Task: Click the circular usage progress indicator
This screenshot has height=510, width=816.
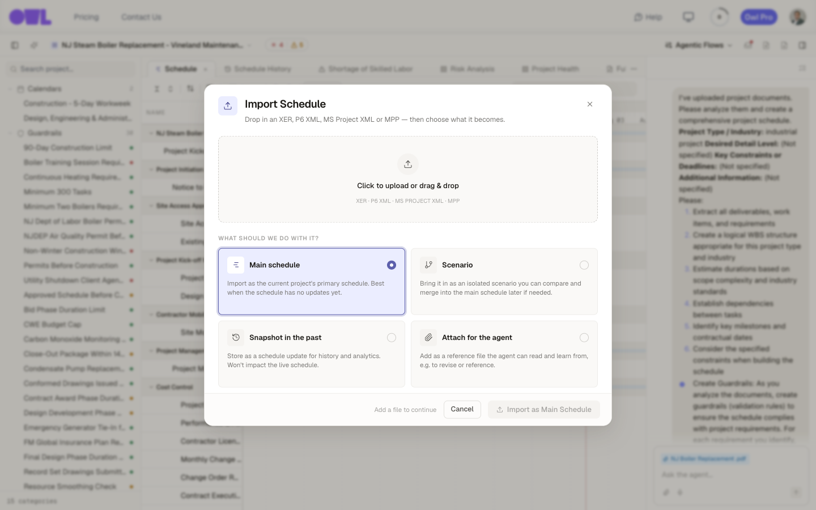Action: point(720,17)
